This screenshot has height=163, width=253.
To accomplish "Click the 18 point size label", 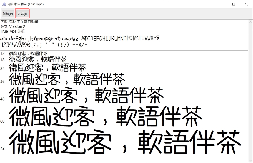I will coord(2,60).
